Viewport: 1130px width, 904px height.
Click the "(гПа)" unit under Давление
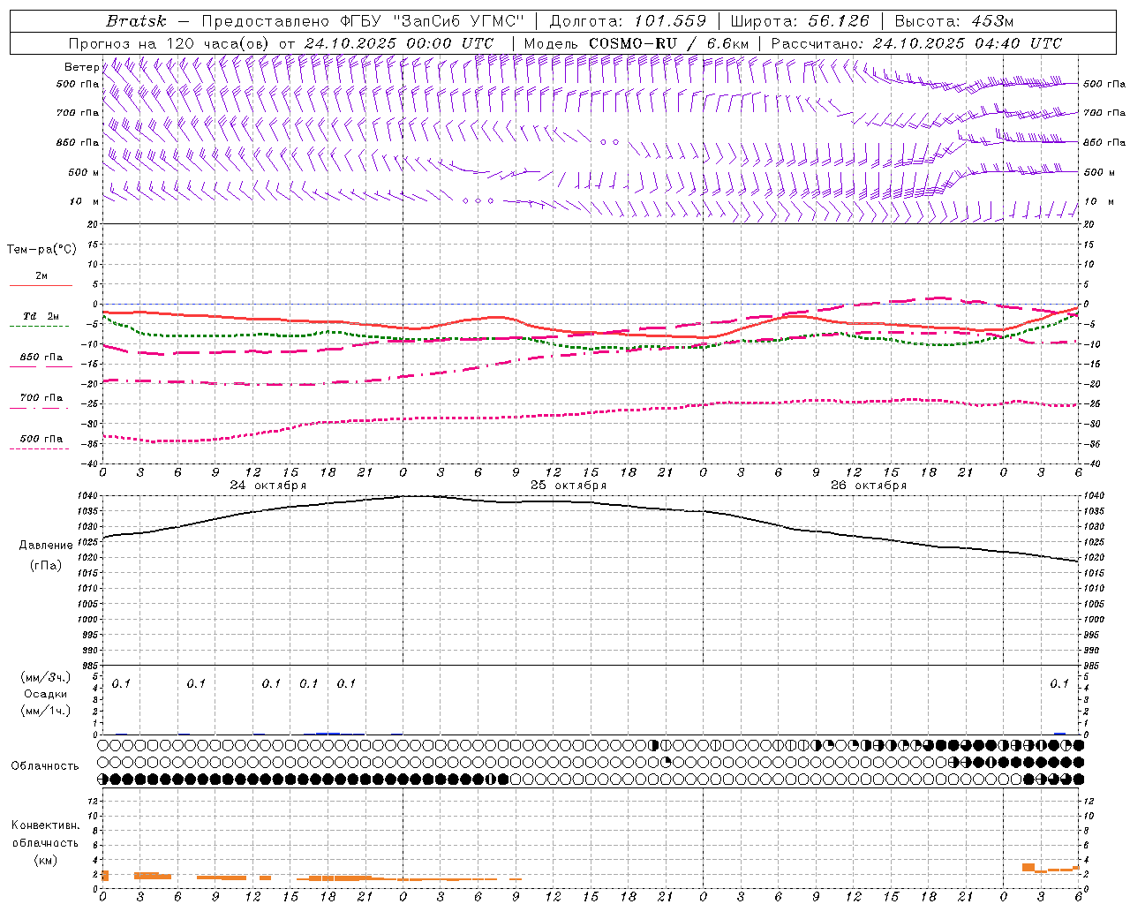(x=46, y=565)
